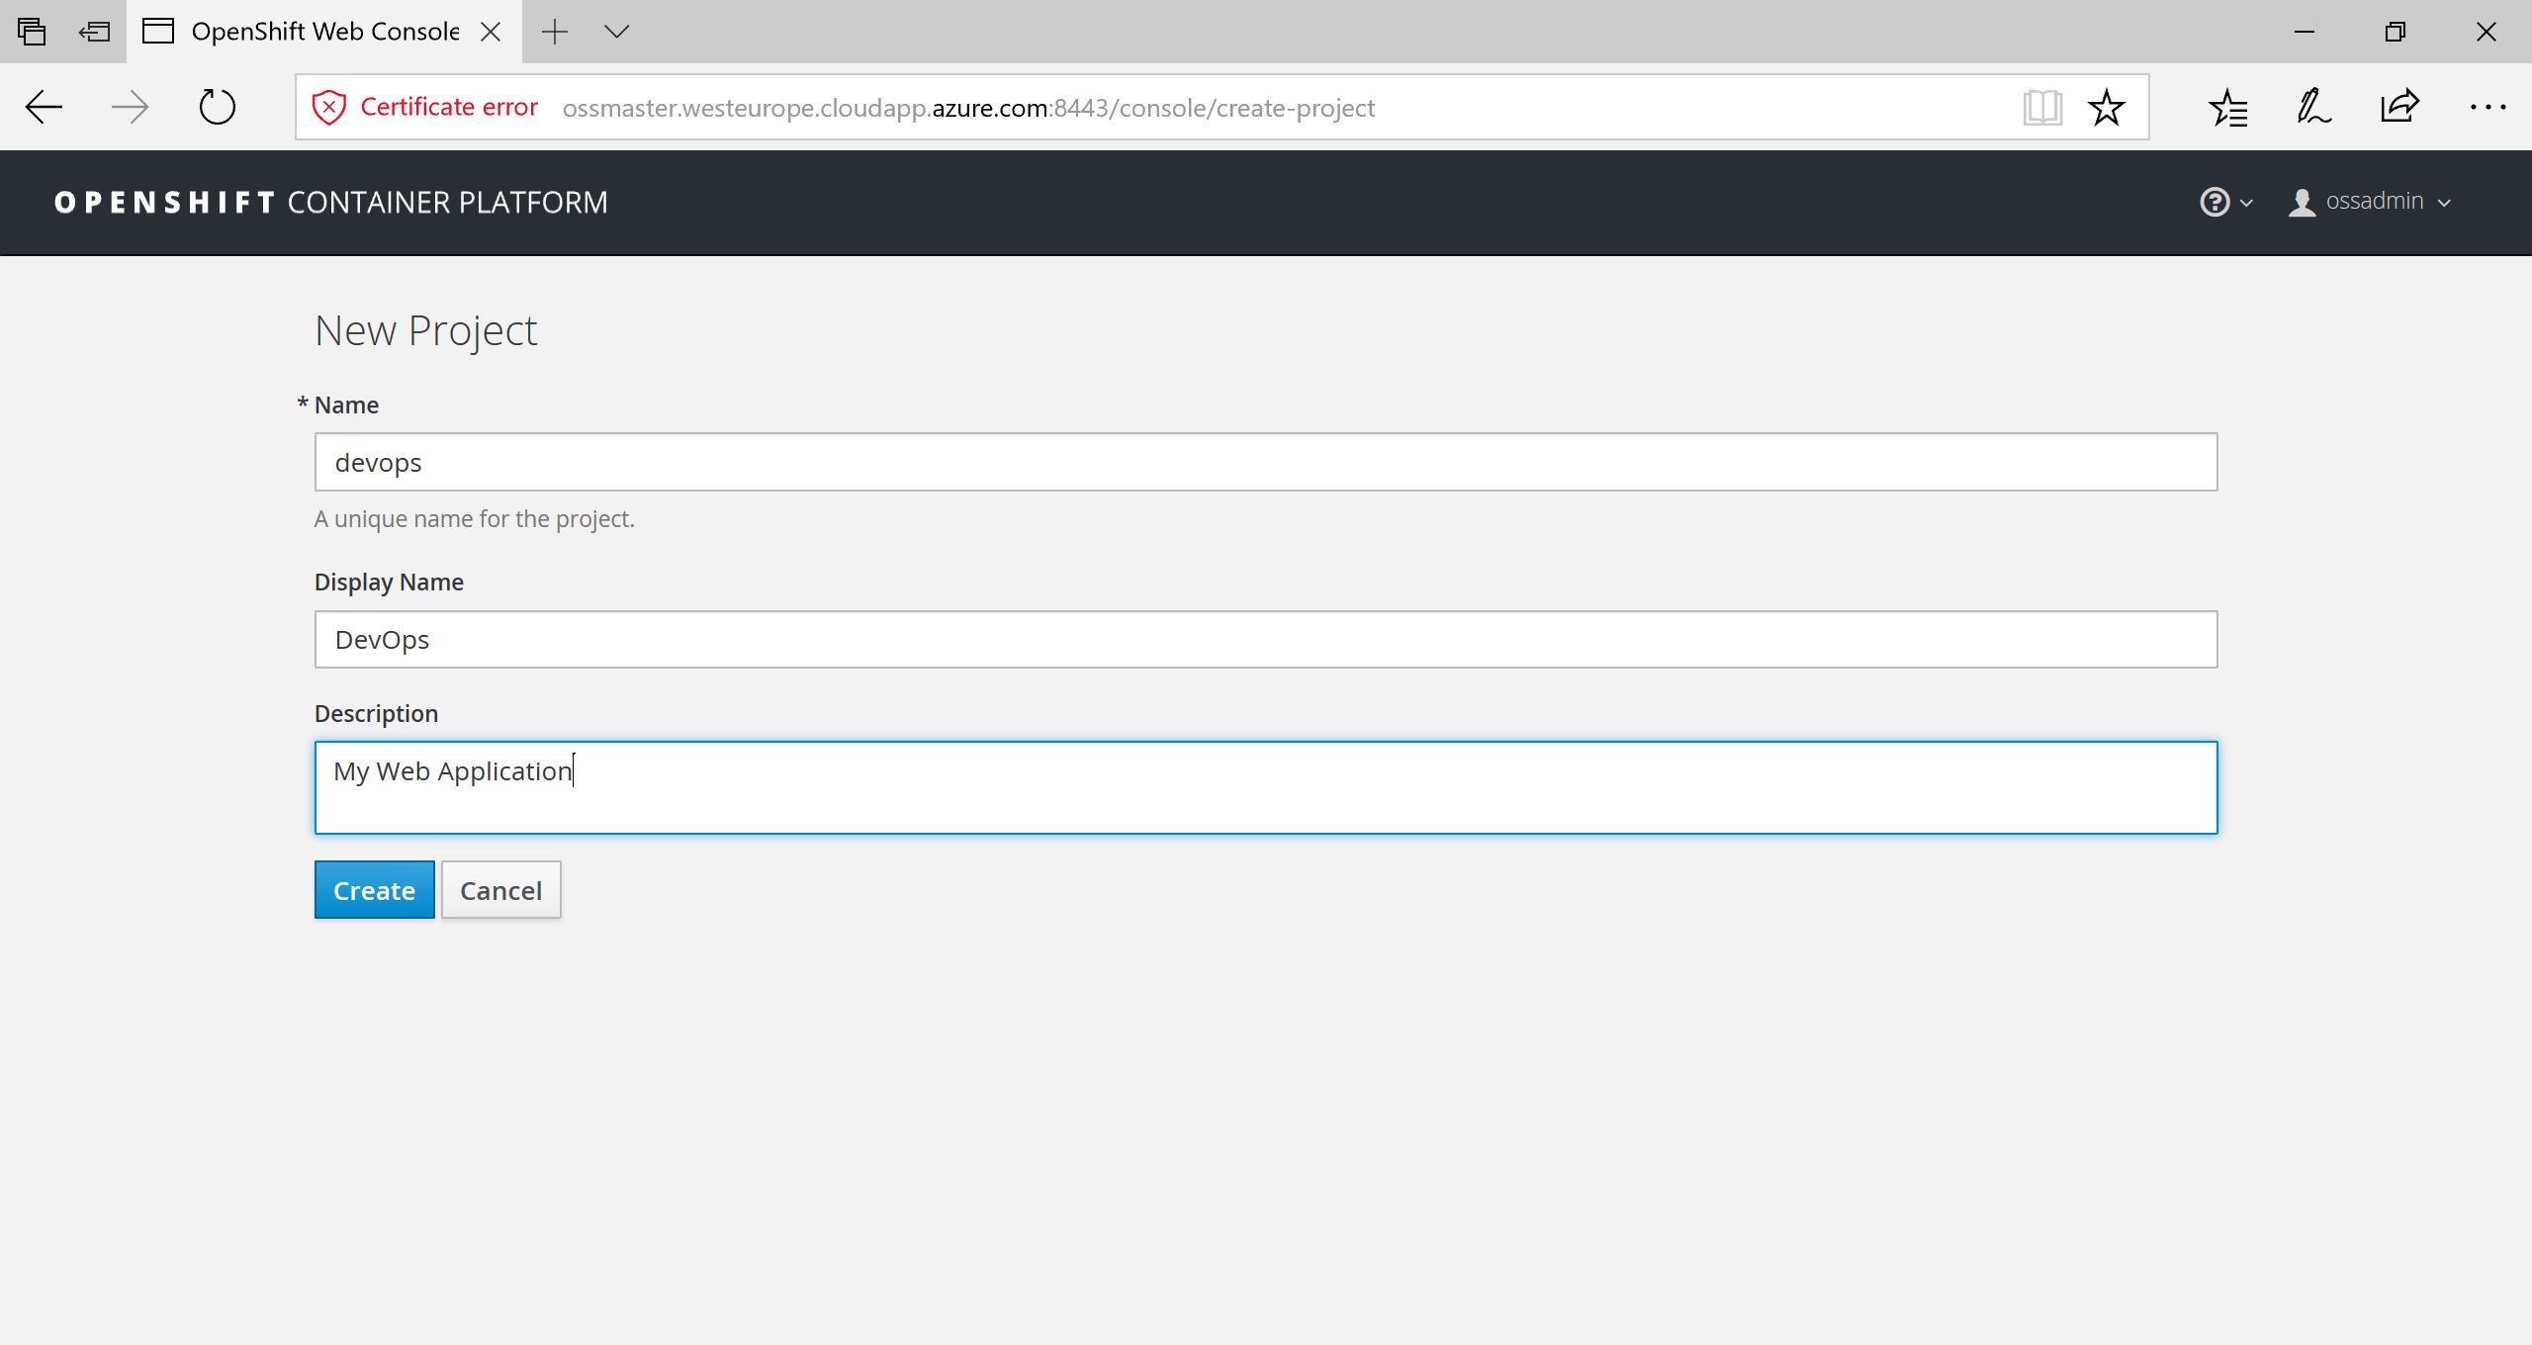This screenshot has width=2532, height=1345.
Task: Click the browser back arrow
Action: coord(44,107)
